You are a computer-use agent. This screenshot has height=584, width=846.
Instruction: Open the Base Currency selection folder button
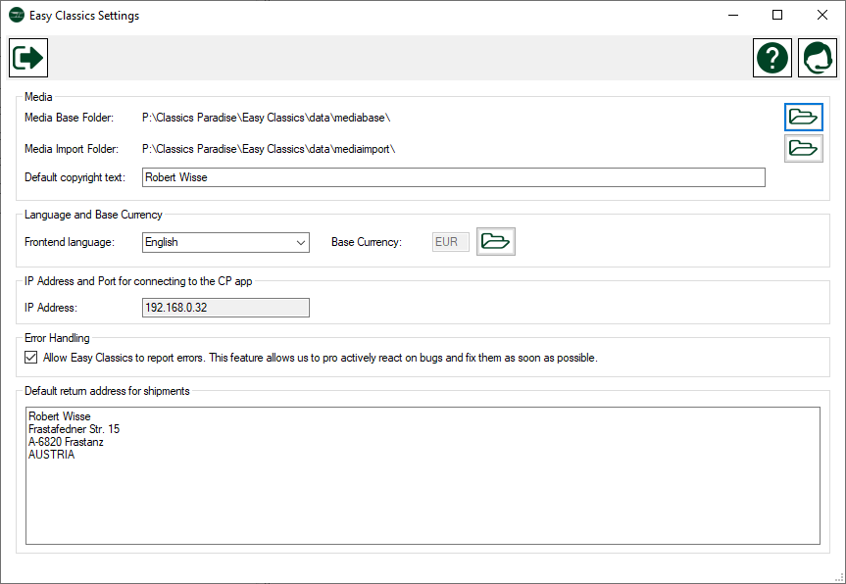pyautogui.click(x=495, y=241)
